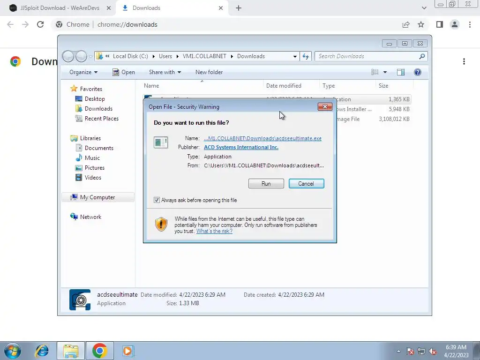The width and height of the screenshot is (480, 360).
Task: Click the yellow security shield icon
Action: (x=161, y=225)
